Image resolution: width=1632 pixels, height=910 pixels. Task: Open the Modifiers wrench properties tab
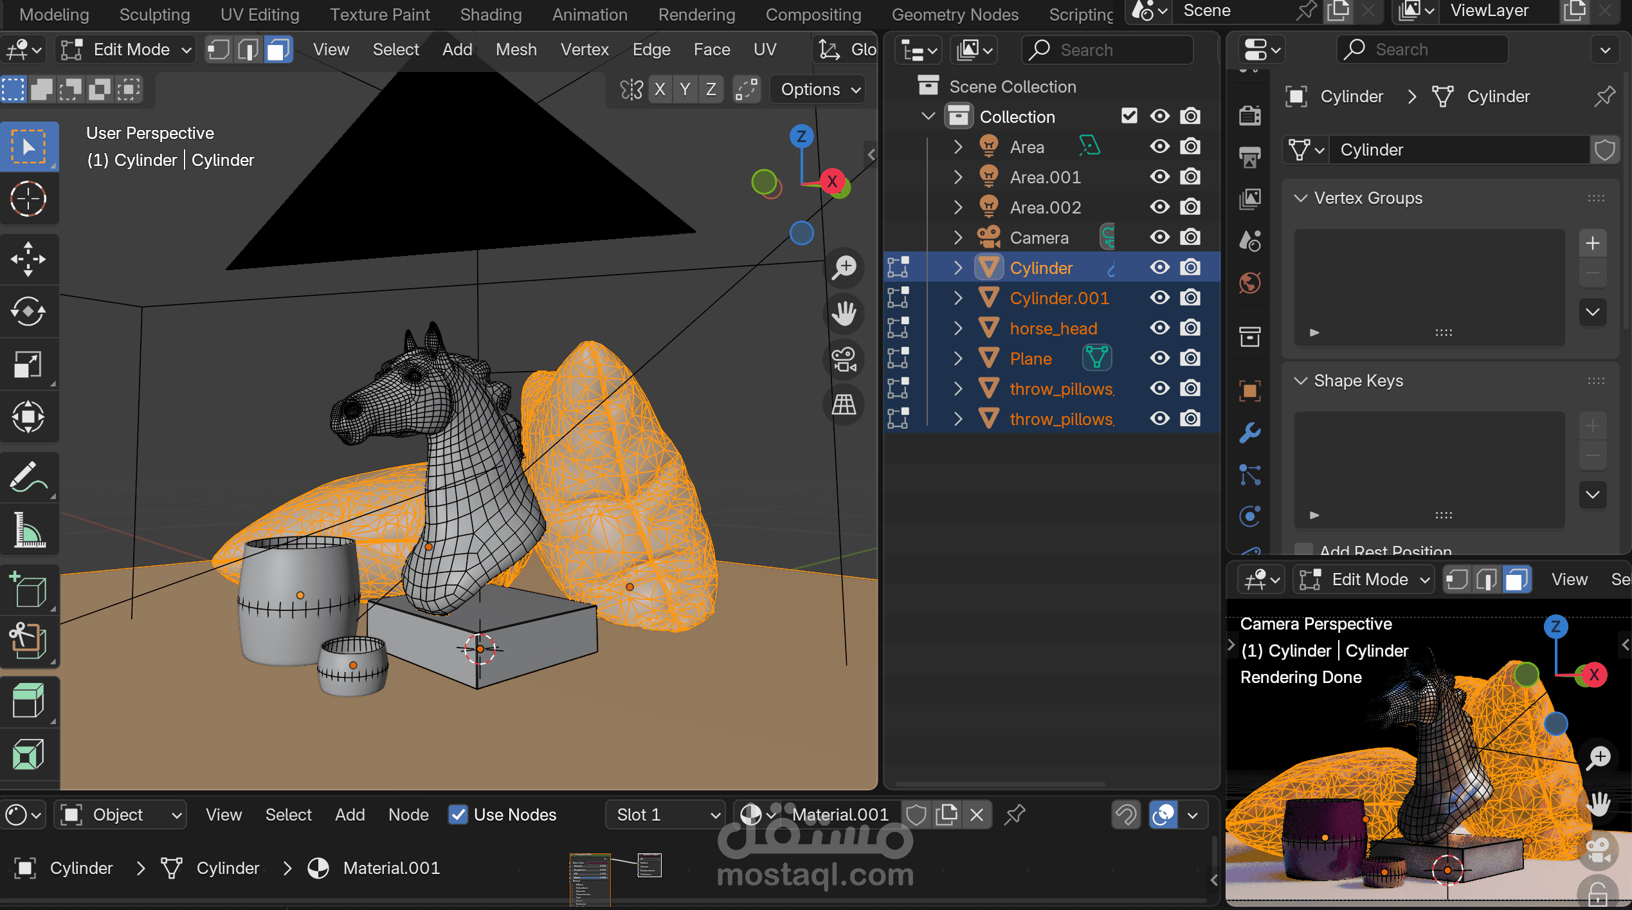[x=1249, y=432]
